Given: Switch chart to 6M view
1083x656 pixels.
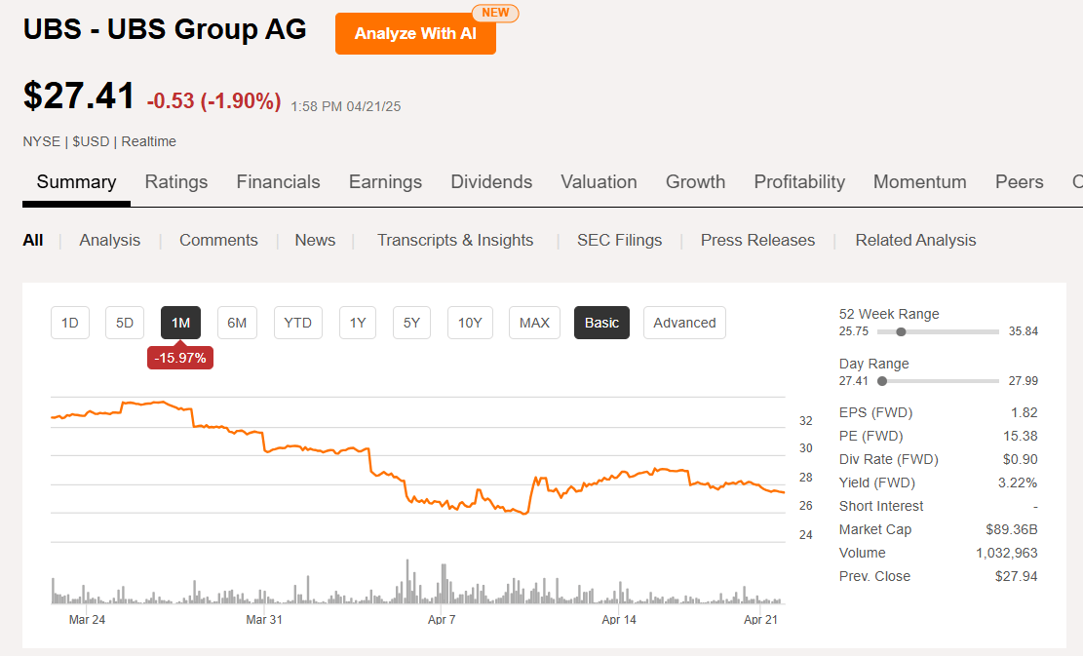Looking at the screenshot, I should point(237,323).
